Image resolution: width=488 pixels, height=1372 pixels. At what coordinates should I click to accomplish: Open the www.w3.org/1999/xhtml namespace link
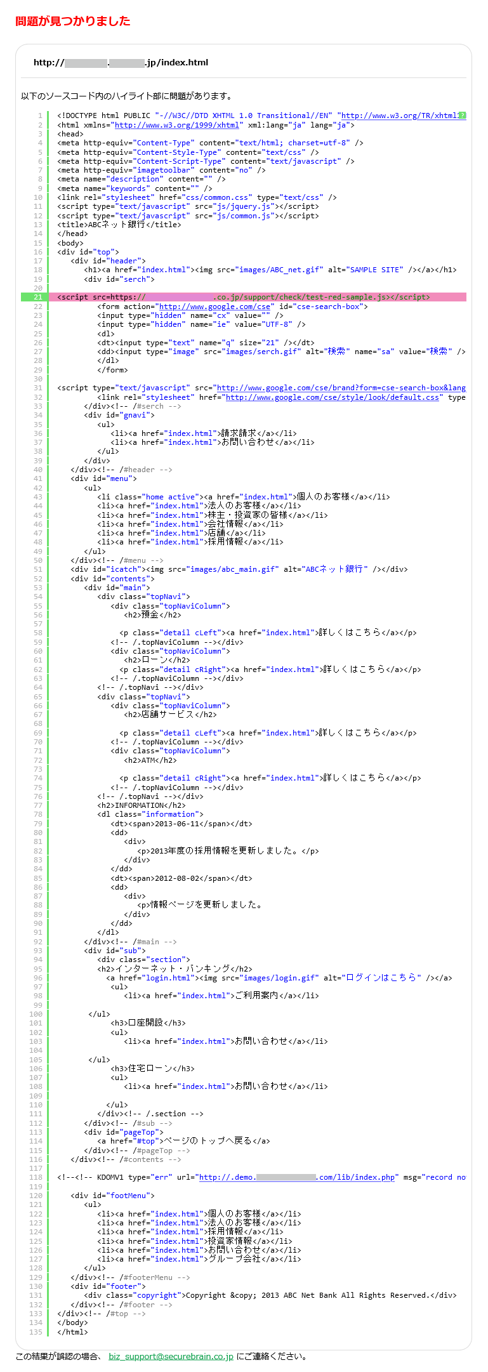(177, 125)
